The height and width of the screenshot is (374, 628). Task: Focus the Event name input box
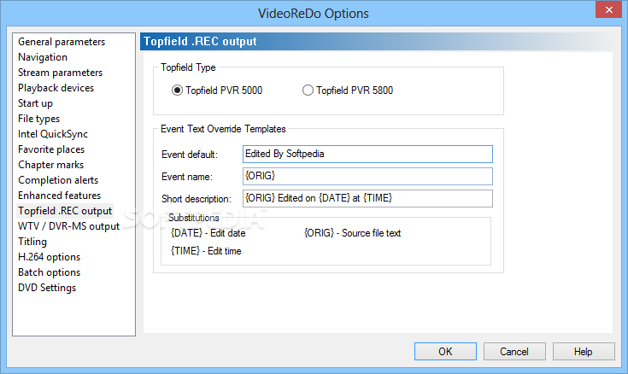click(368, 176)
